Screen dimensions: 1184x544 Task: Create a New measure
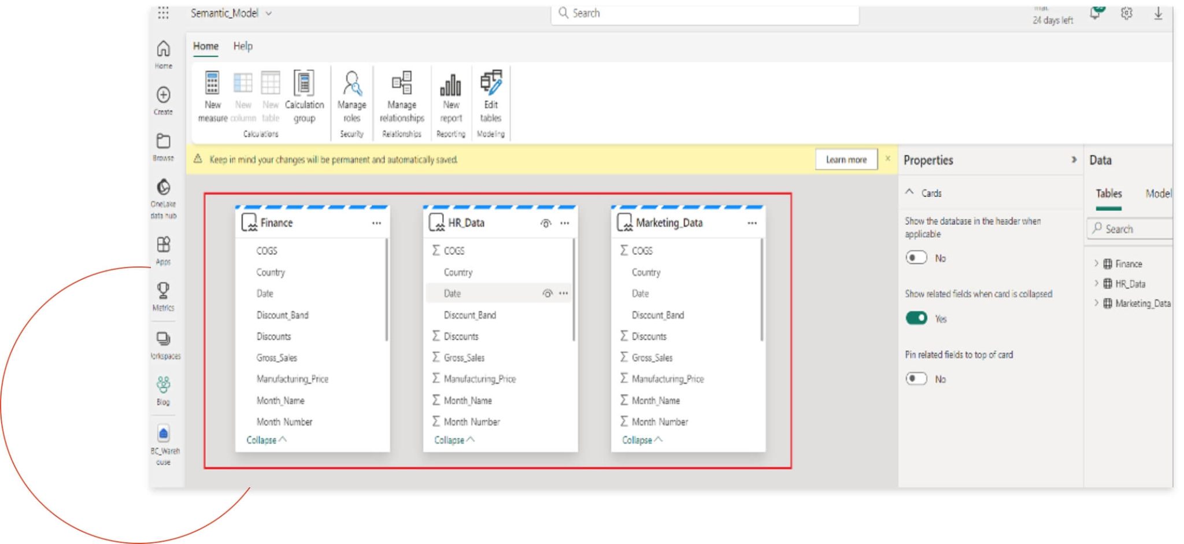pyautogui.click(x=213, y=97)
